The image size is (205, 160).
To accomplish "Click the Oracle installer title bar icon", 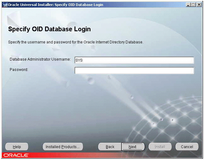I will point(5,5).
